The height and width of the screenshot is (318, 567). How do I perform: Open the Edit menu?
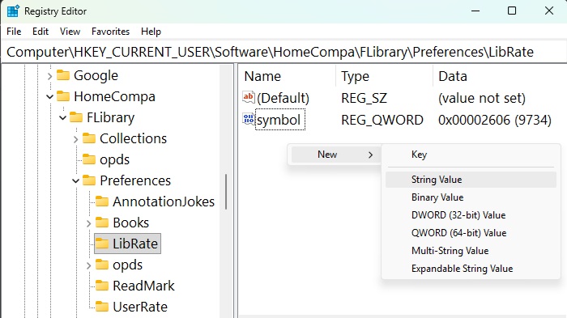coord(40,32)
